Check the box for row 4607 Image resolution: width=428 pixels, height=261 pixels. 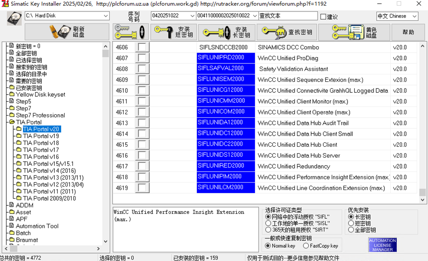142,58
